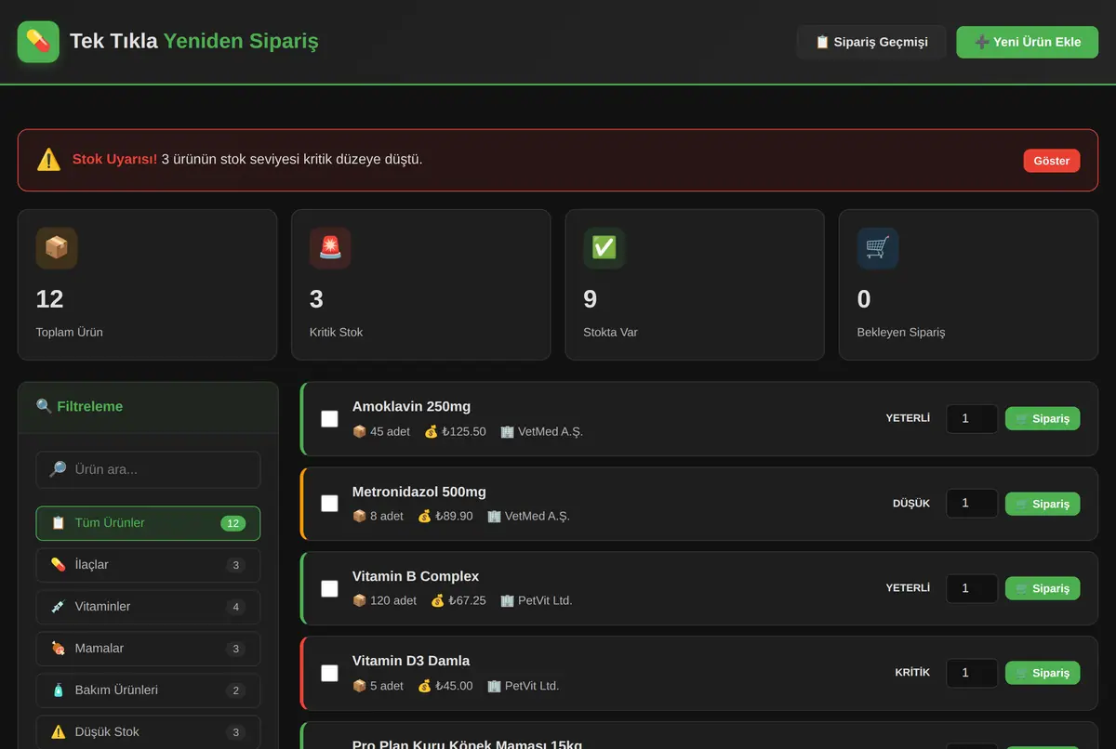This screenshot has height=749, width=1116.
Task: Click the 45 adet stock of Amoklavin
Action: point(381,431)
